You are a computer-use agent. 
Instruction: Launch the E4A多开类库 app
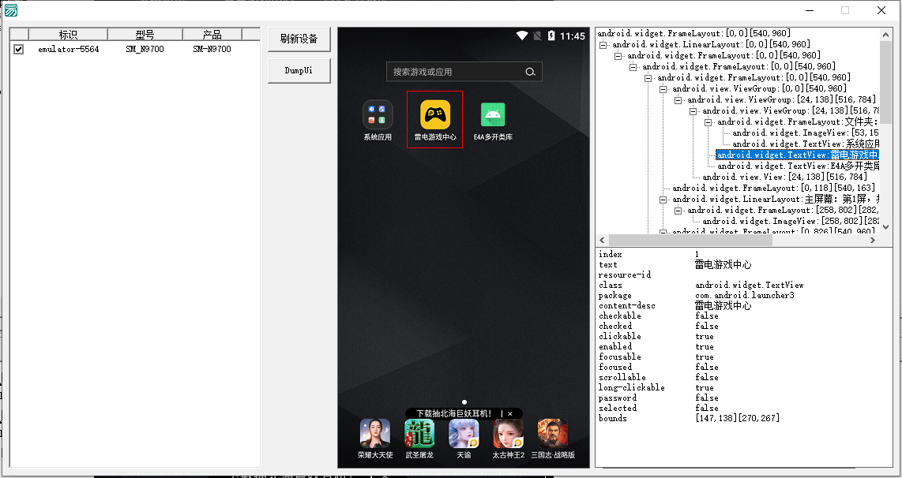coord(493,115)
